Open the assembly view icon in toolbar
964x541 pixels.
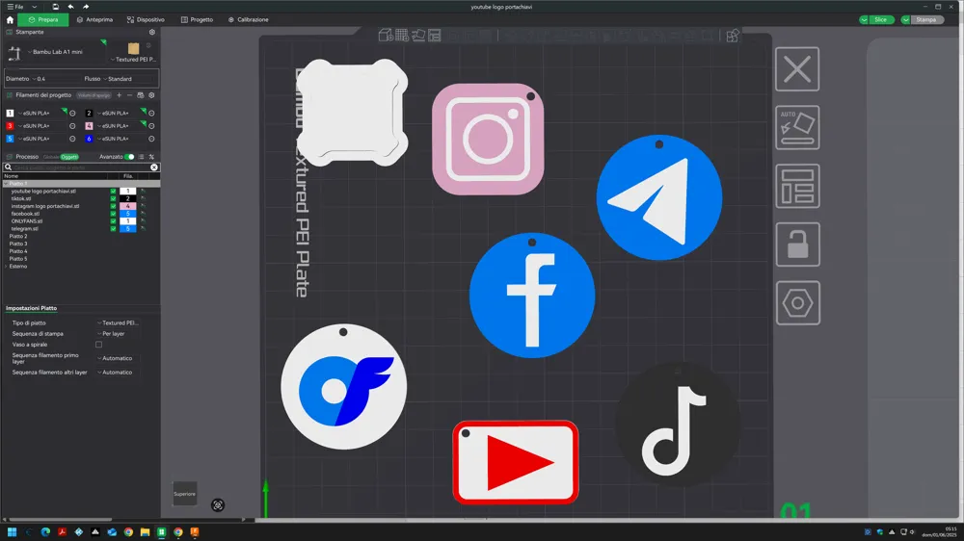733,35
